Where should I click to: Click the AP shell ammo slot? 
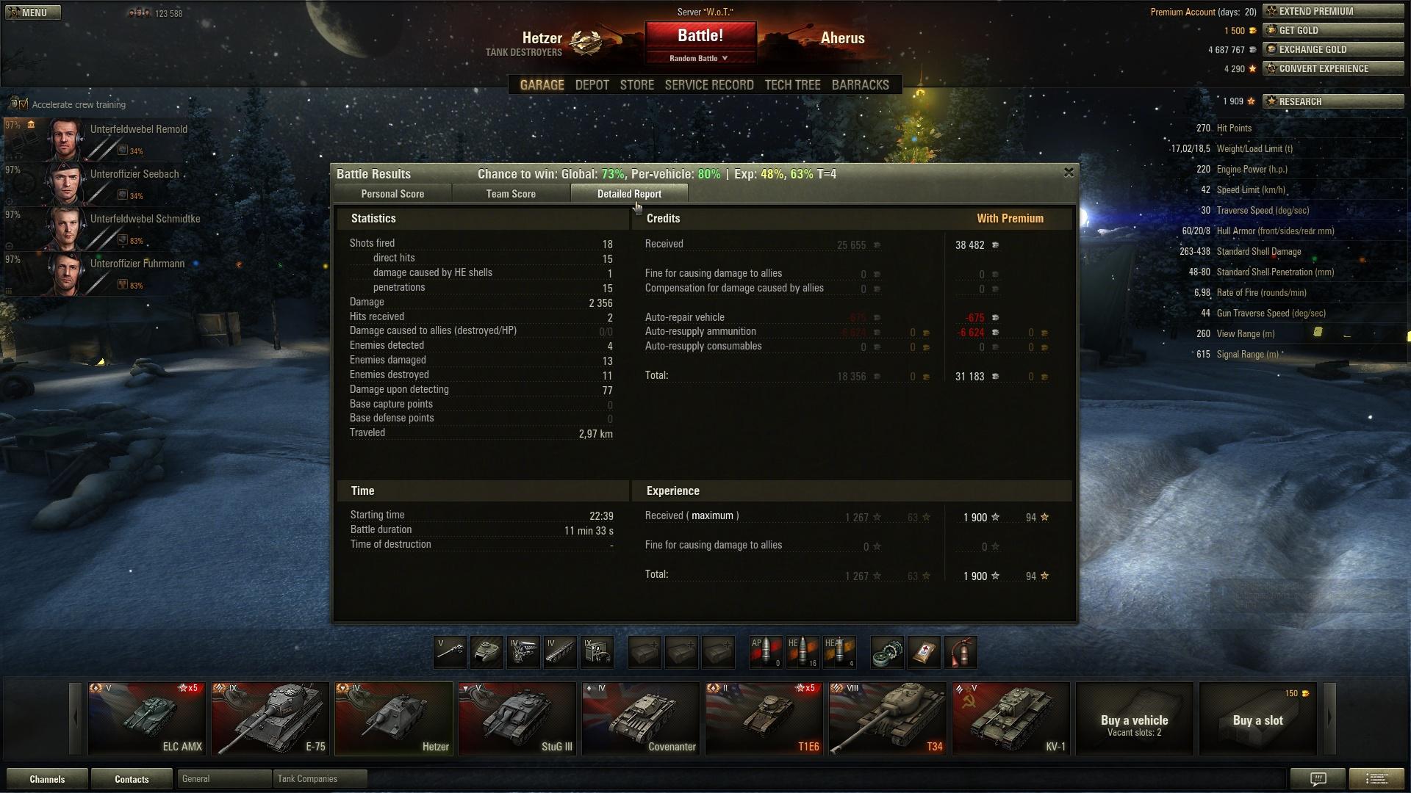click(x=766, y=652)
